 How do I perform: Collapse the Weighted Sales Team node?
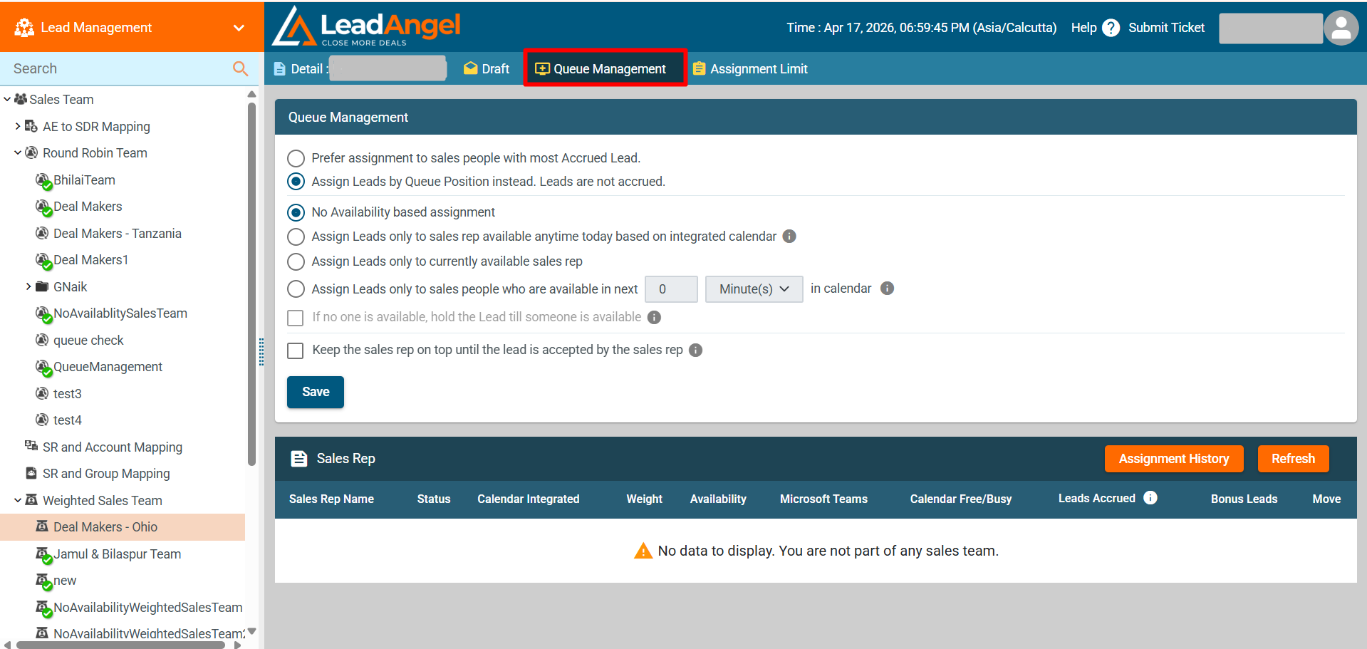pyautogui.click(x=18, y=500)
